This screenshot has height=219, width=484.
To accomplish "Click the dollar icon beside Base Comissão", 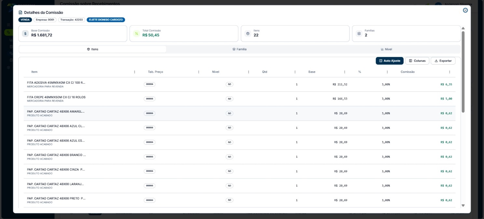I will 25,33.
